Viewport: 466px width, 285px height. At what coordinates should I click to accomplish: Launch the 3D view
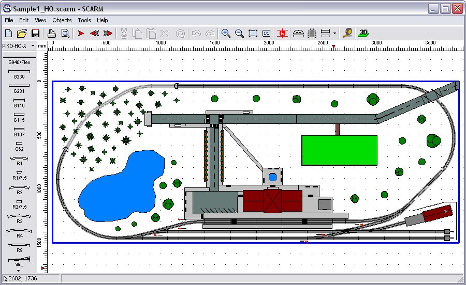363,33
